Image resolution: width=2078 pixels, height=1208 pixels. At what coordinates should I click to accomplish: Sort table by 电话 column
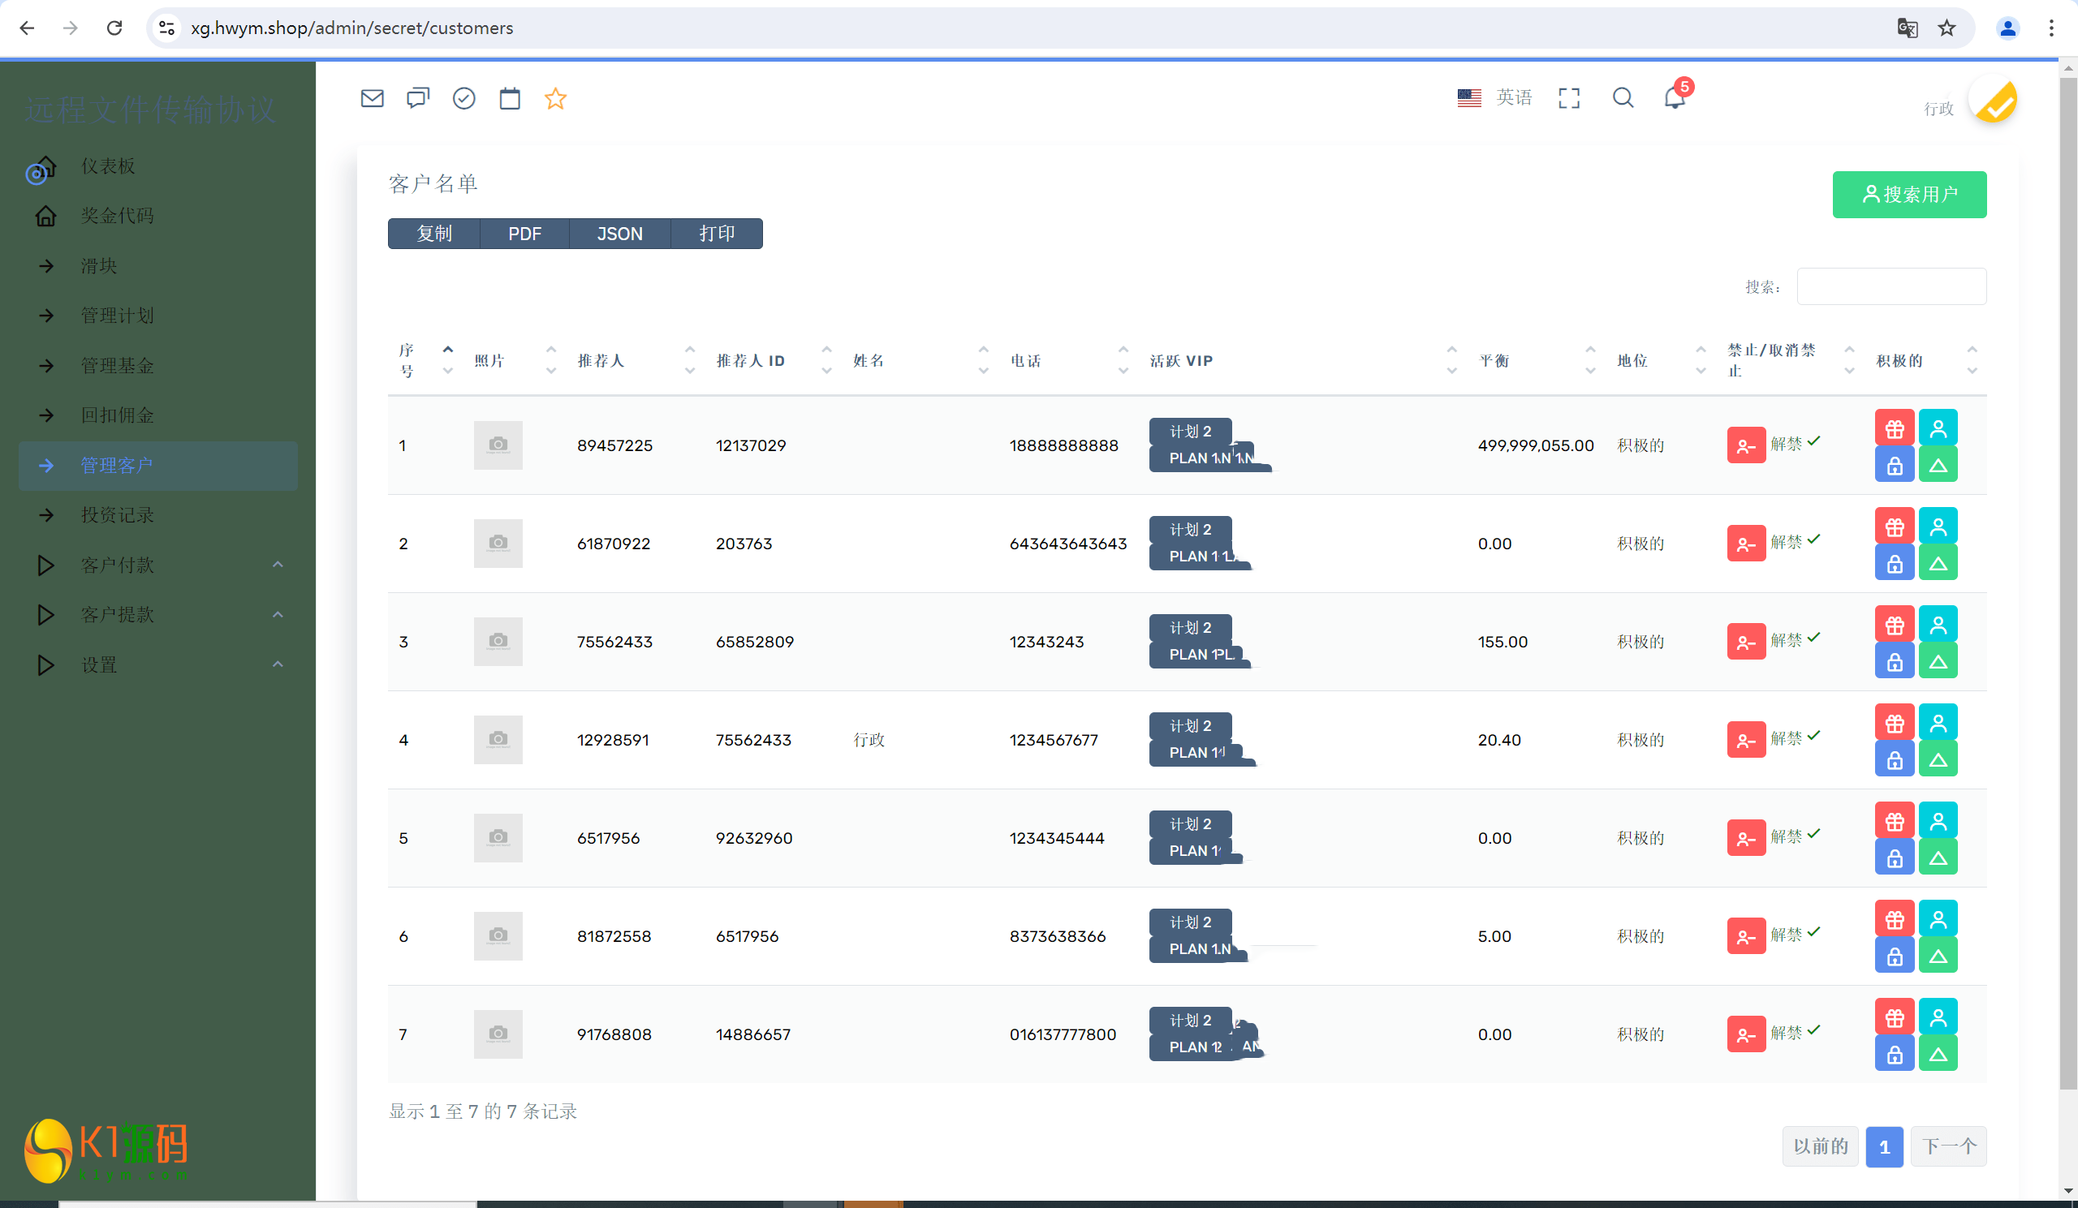1070,360
